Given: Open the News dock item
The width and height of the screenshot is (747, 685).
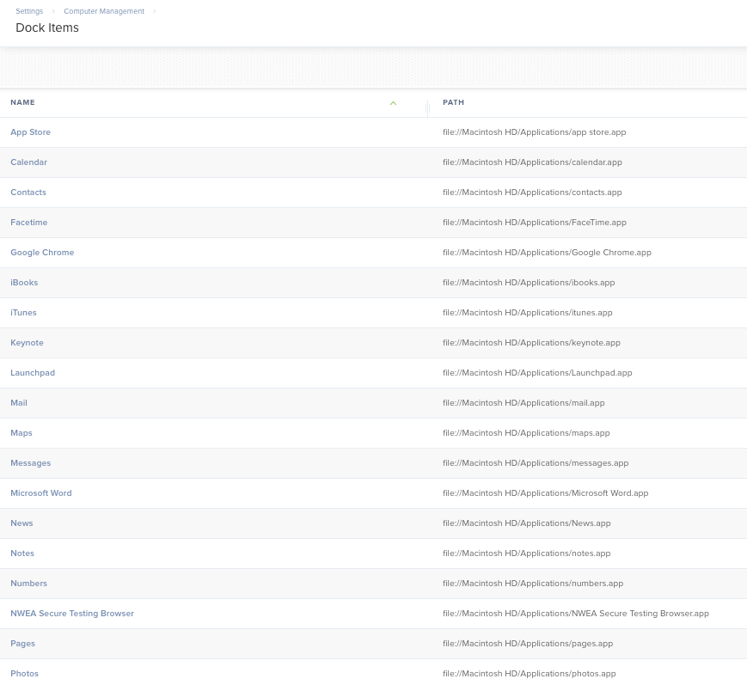Looking at the screenshot, I should (21, 523).
